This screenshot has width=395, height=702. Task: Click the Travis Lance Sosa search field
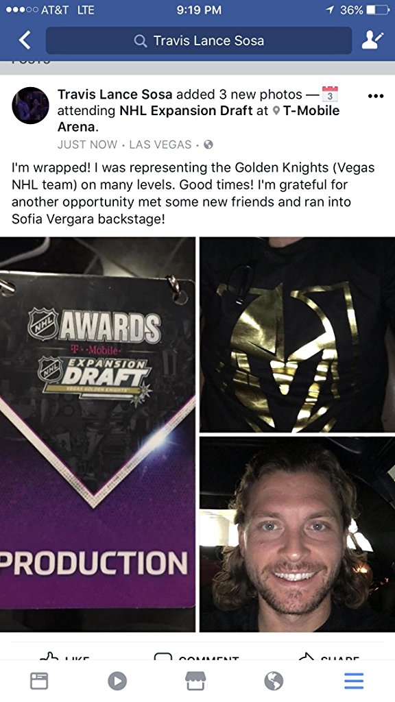point(199,40)
